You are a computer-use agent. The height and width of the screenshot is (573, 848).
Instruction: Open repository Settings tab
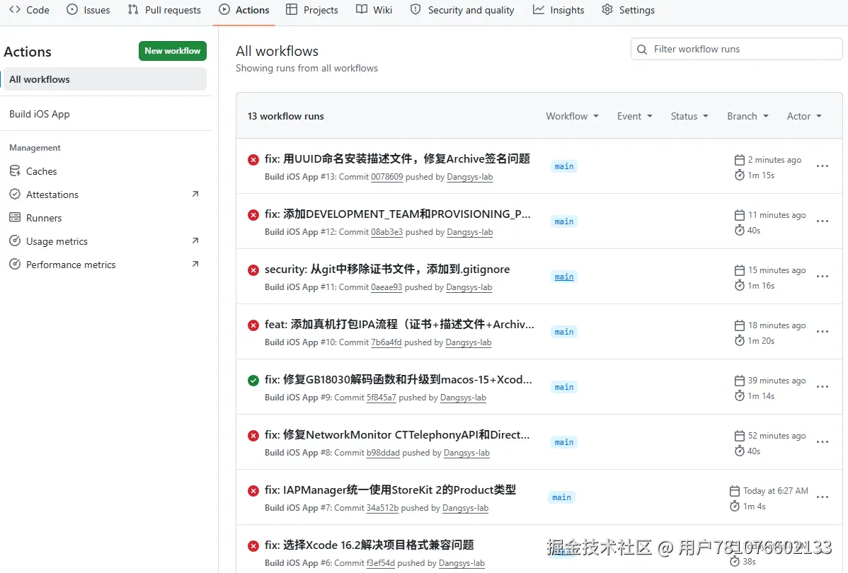pyautogui.click(x=628, y=10)
